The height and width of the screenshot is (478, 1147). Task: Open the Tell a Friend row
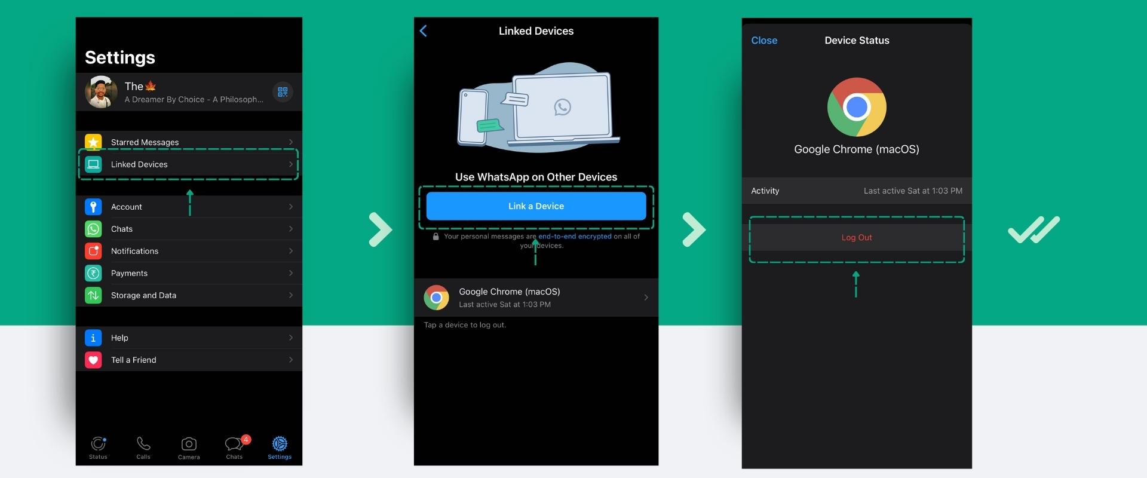click(x=189, y=360)
